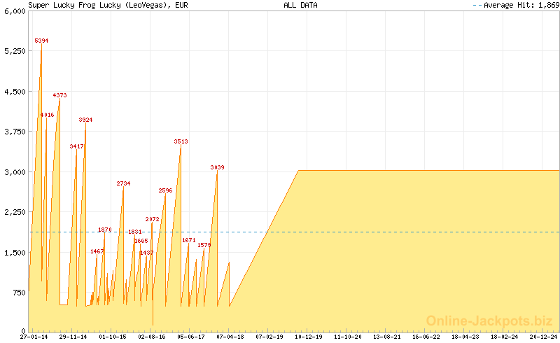Screen dimensions: 560x343
Task: Click the 750 y-axis label
Action: pyautogui.click(x=20, y=293)
